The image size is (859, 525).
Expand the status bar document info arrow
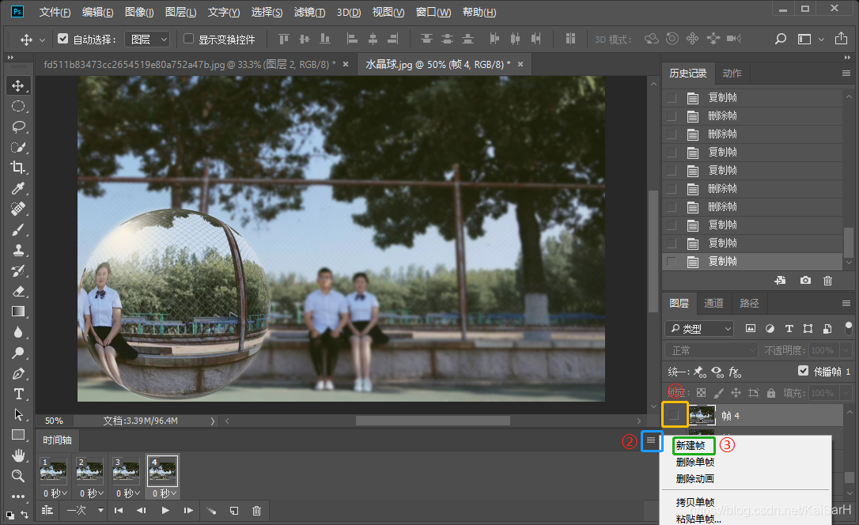tap(213, 421)
